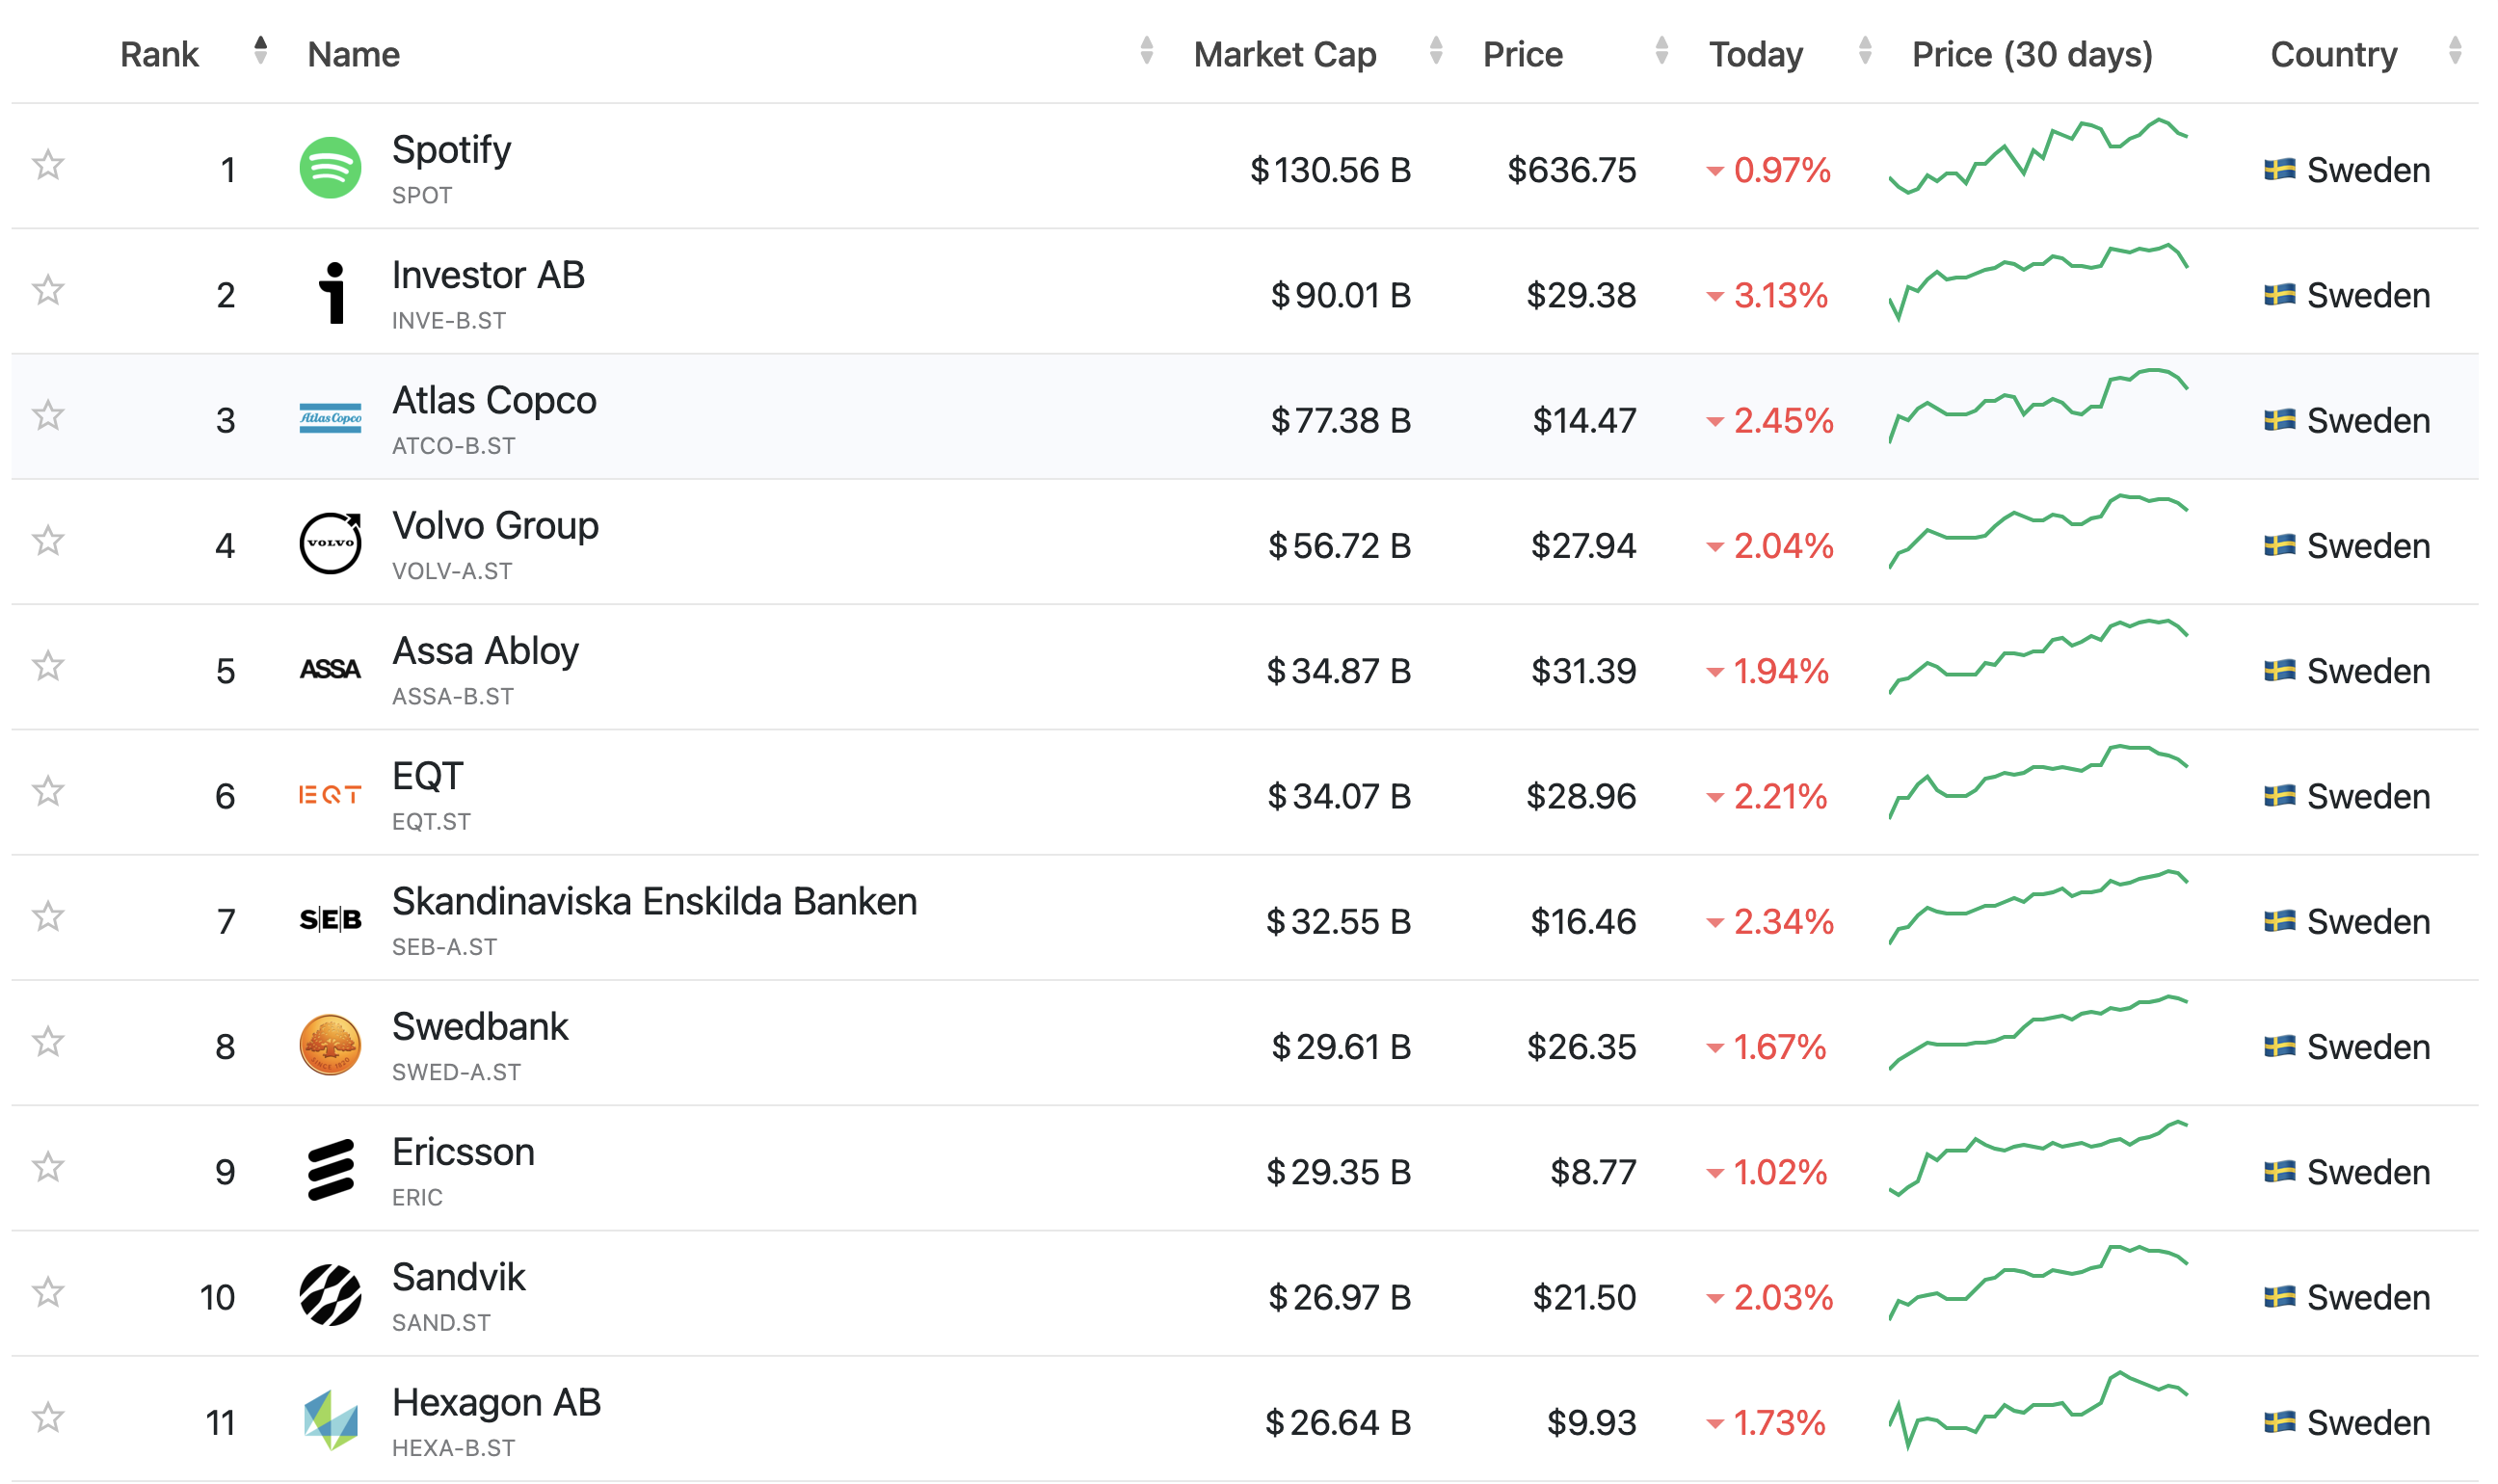Click the Swedbank coin logo
This screenshot has width=2498, height=1484.
click(330, 1045)
